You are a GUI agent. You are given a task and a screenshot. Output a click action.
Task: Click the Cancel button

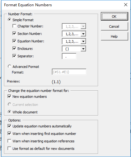coord(115,26)
